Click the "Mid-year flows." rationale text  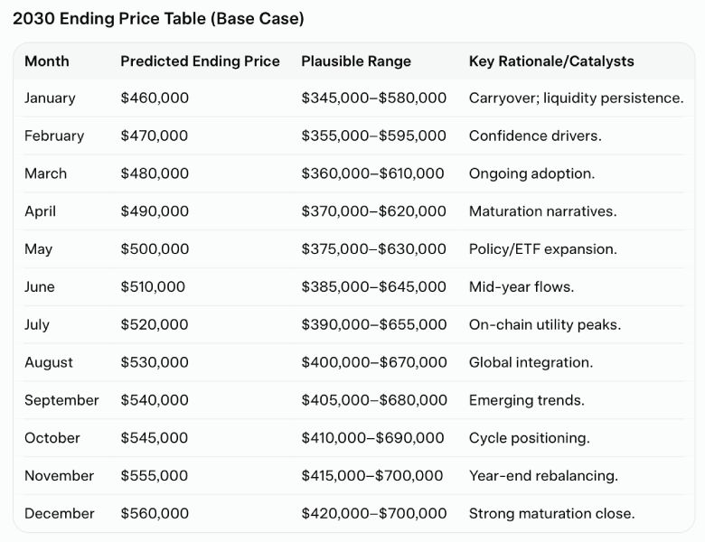pos(522,287)
